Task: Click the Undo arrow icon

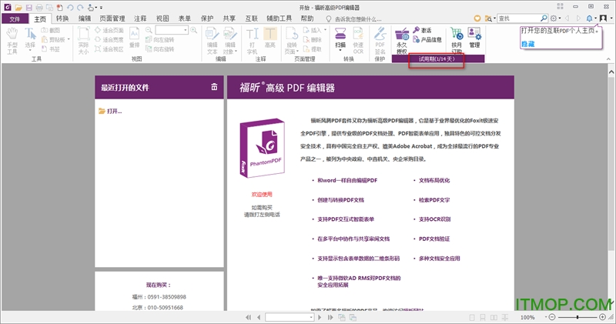Action: click(x=70, y=8)
